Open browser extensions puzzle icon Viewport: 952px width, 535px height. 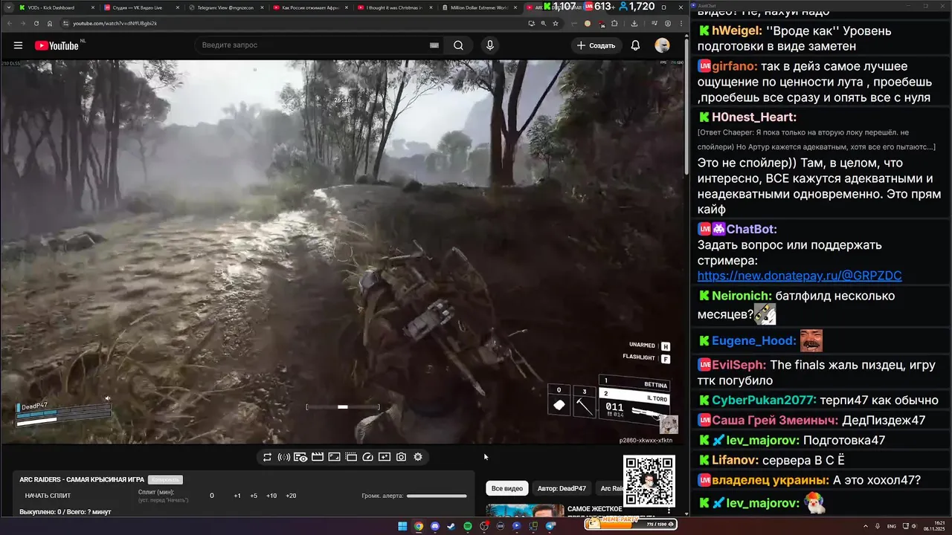[614, 23]
